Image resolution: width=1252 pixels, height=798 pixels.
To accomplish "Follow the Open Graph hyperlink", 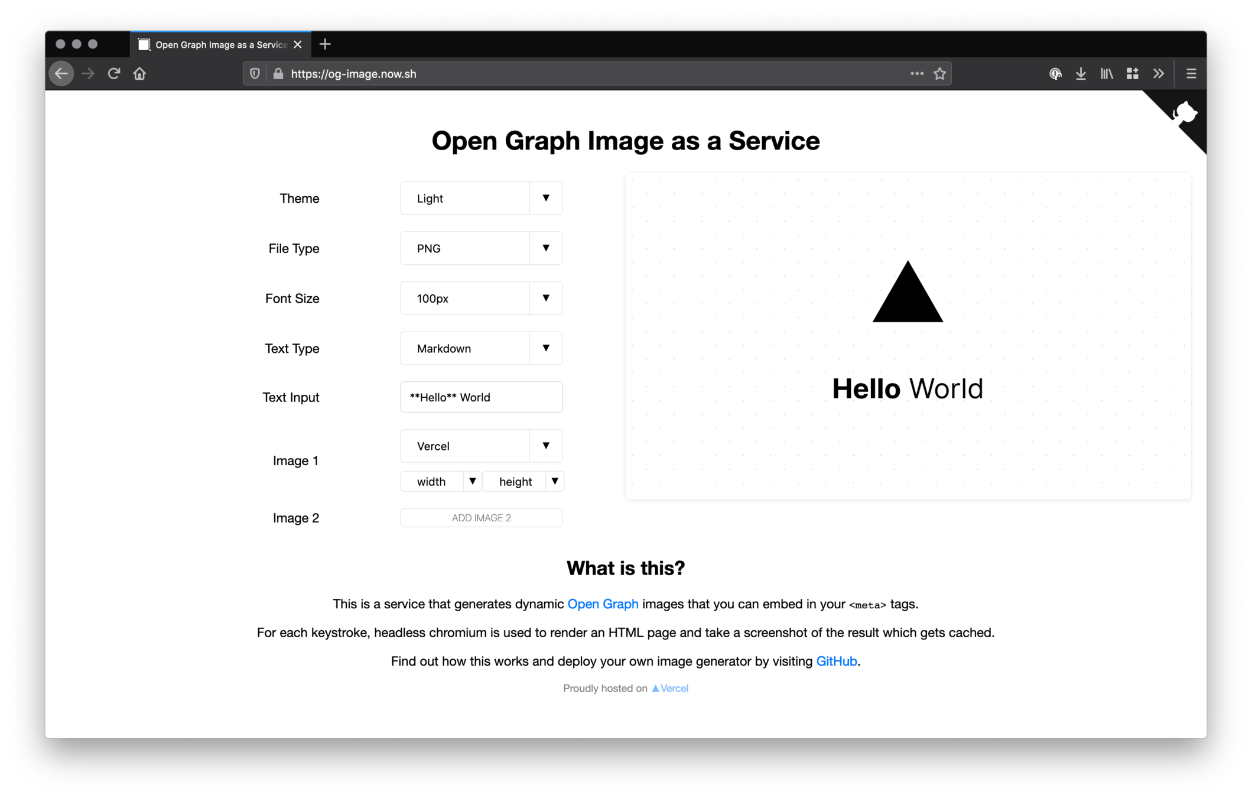I will pos(603,604).
